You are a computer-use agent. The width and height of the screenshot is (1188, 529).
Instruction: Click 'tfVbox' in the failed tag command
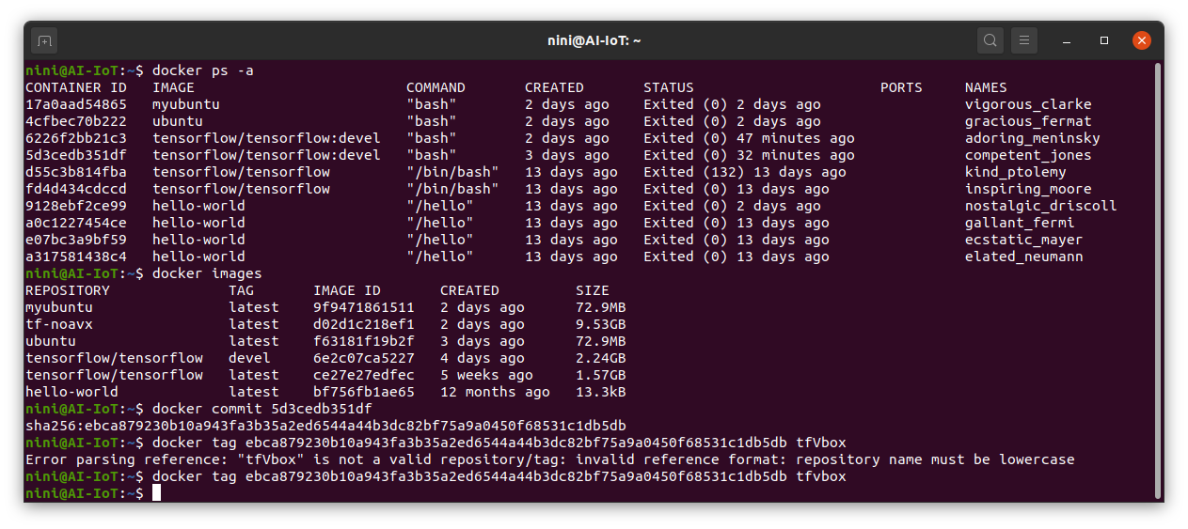tap(821, 443)
